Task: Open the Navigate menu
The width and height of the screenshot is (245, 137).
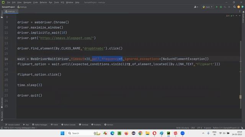Action: click(27, 2)
